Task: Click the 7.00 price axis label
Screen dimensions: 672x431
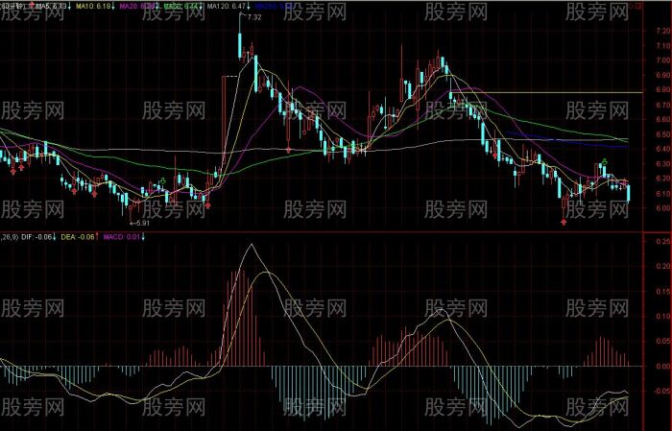Action: click(662, 60)
